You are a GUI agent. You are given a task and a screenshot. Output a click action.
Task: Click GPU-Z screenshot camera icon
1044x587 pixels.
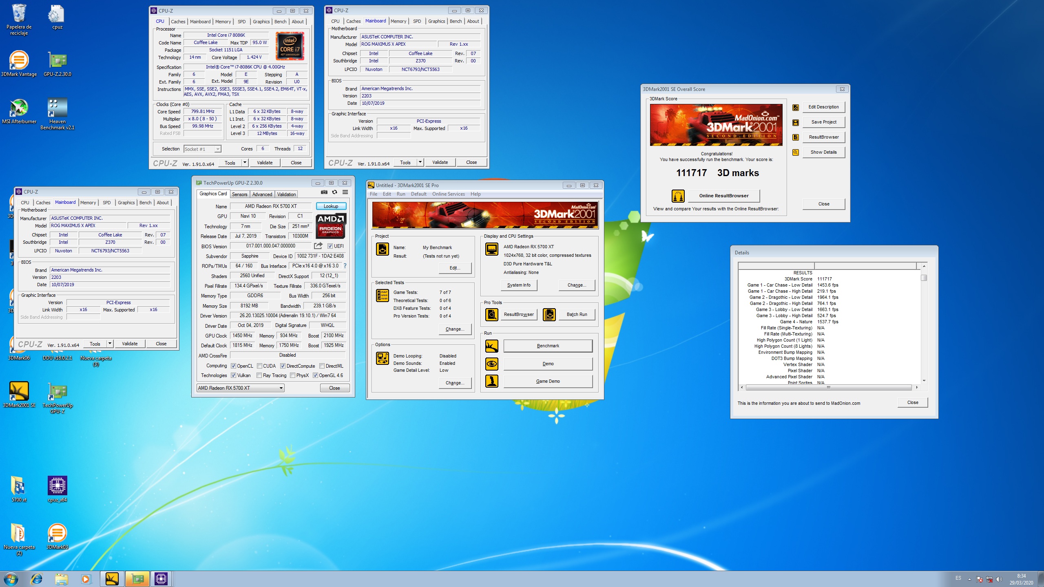click(x=324, y=192)
